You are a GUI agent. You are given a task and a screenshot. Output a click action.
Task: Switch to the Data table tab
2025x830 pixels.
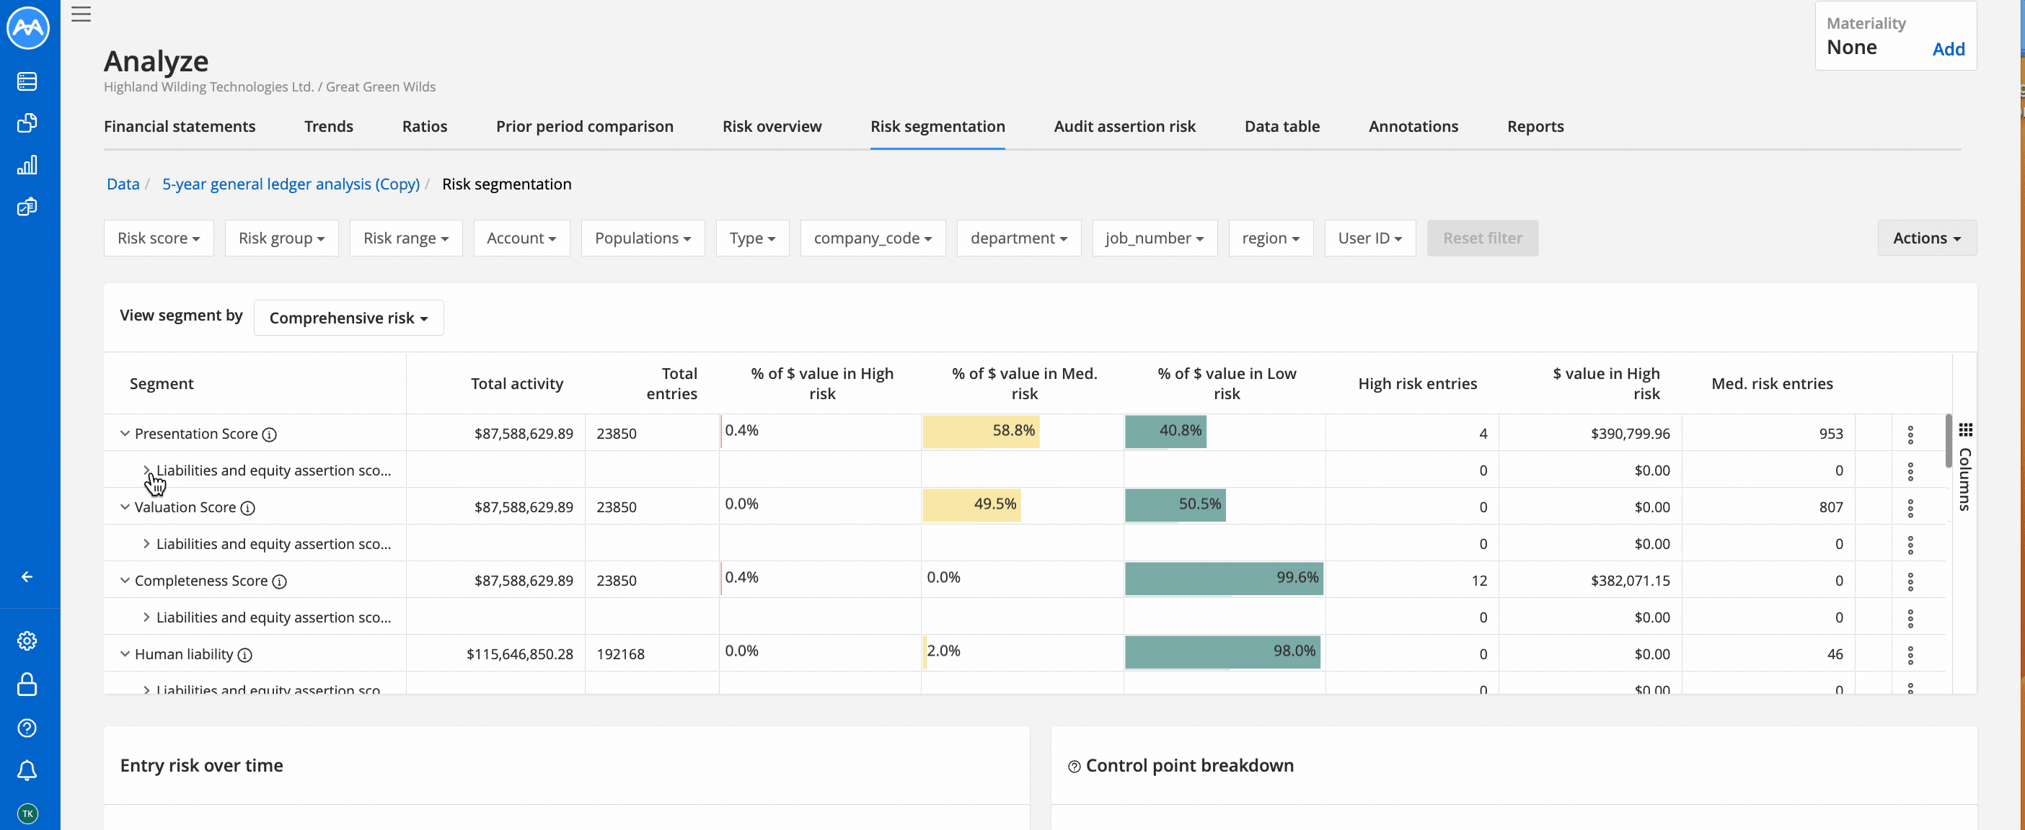1281,126
